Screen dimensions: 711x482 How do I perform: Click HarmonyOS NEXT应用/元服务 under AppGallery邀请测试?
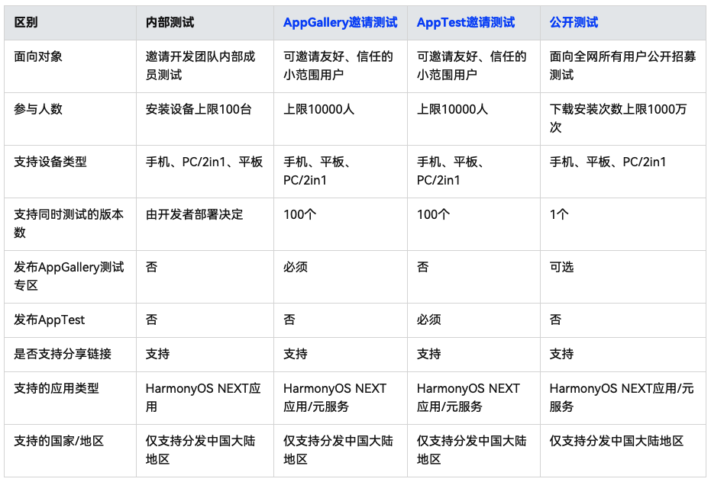point(334,397)
